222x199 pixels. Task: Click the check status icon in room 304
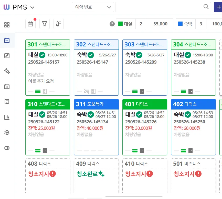click(188, 55)
